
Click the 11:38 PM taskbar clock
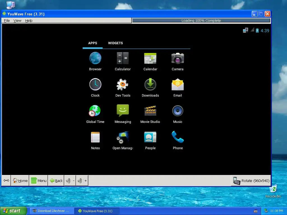coord(277,211)
